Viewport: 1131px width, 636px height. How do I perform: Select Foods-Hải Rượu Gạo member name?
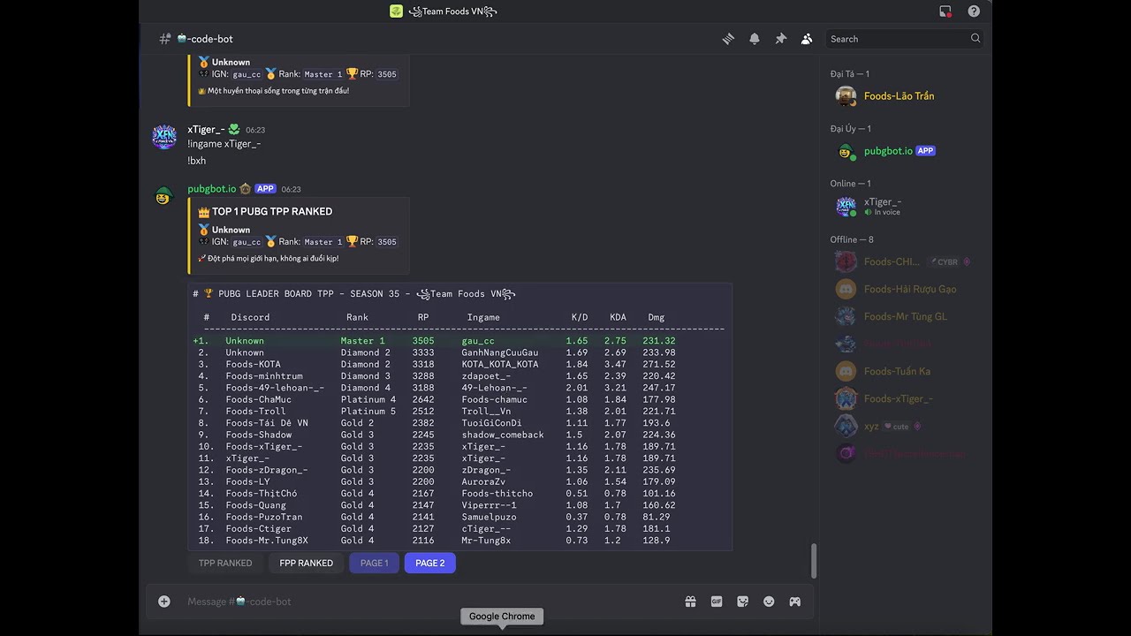coord(910,289)
